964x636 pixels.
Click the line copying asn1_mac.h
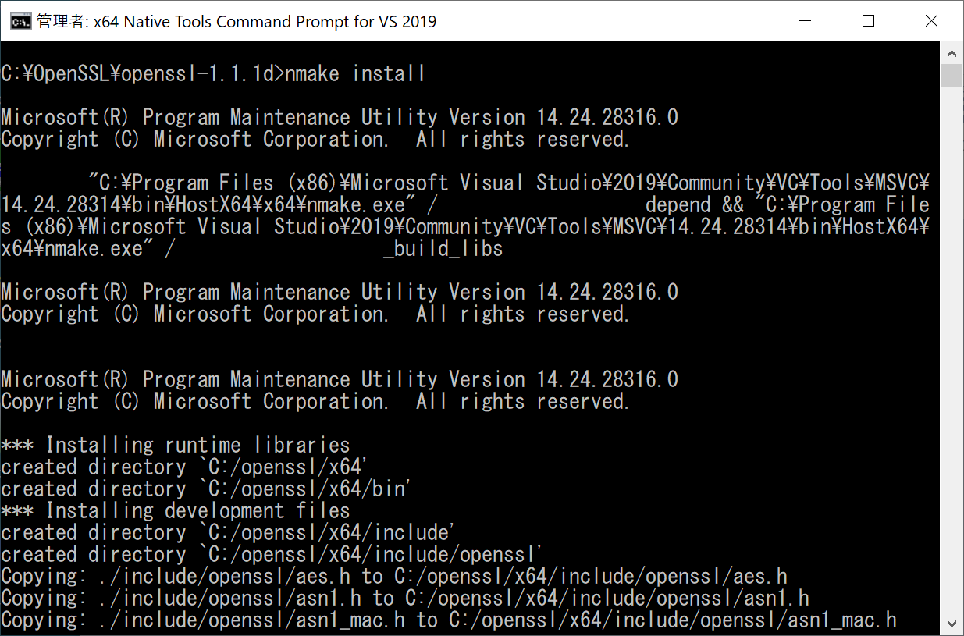click(x=449, y=620)
